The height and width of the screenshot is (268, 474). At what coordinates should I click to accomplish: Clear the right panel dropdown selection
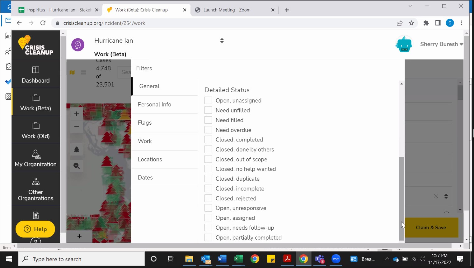(436, 196)
